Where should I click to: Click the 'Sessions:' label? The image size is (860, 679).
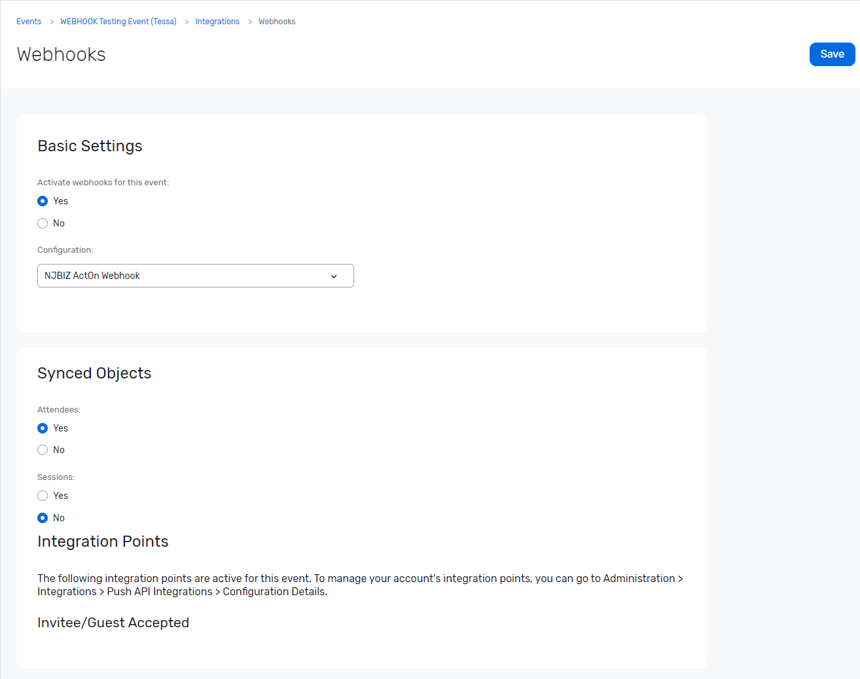[x=56, y=477]
